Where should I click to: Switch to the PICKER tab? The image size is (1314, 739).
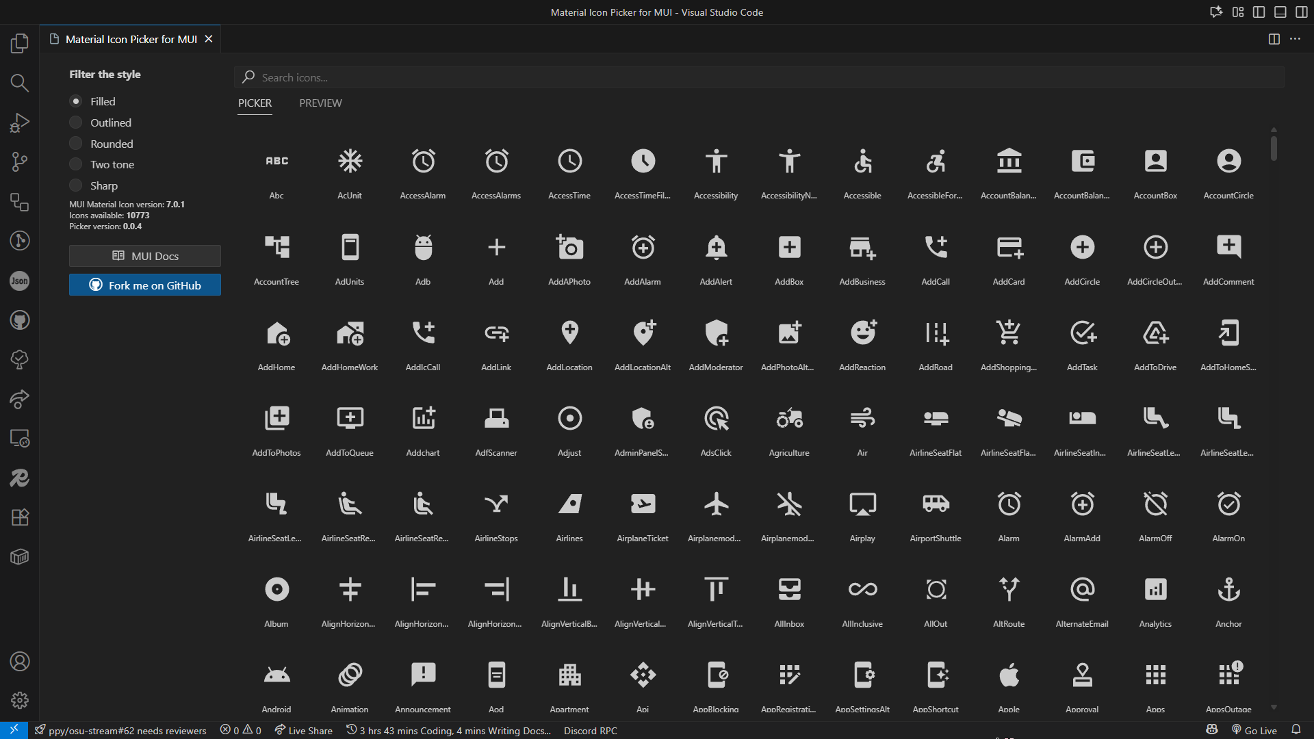[x=255, y=103]
